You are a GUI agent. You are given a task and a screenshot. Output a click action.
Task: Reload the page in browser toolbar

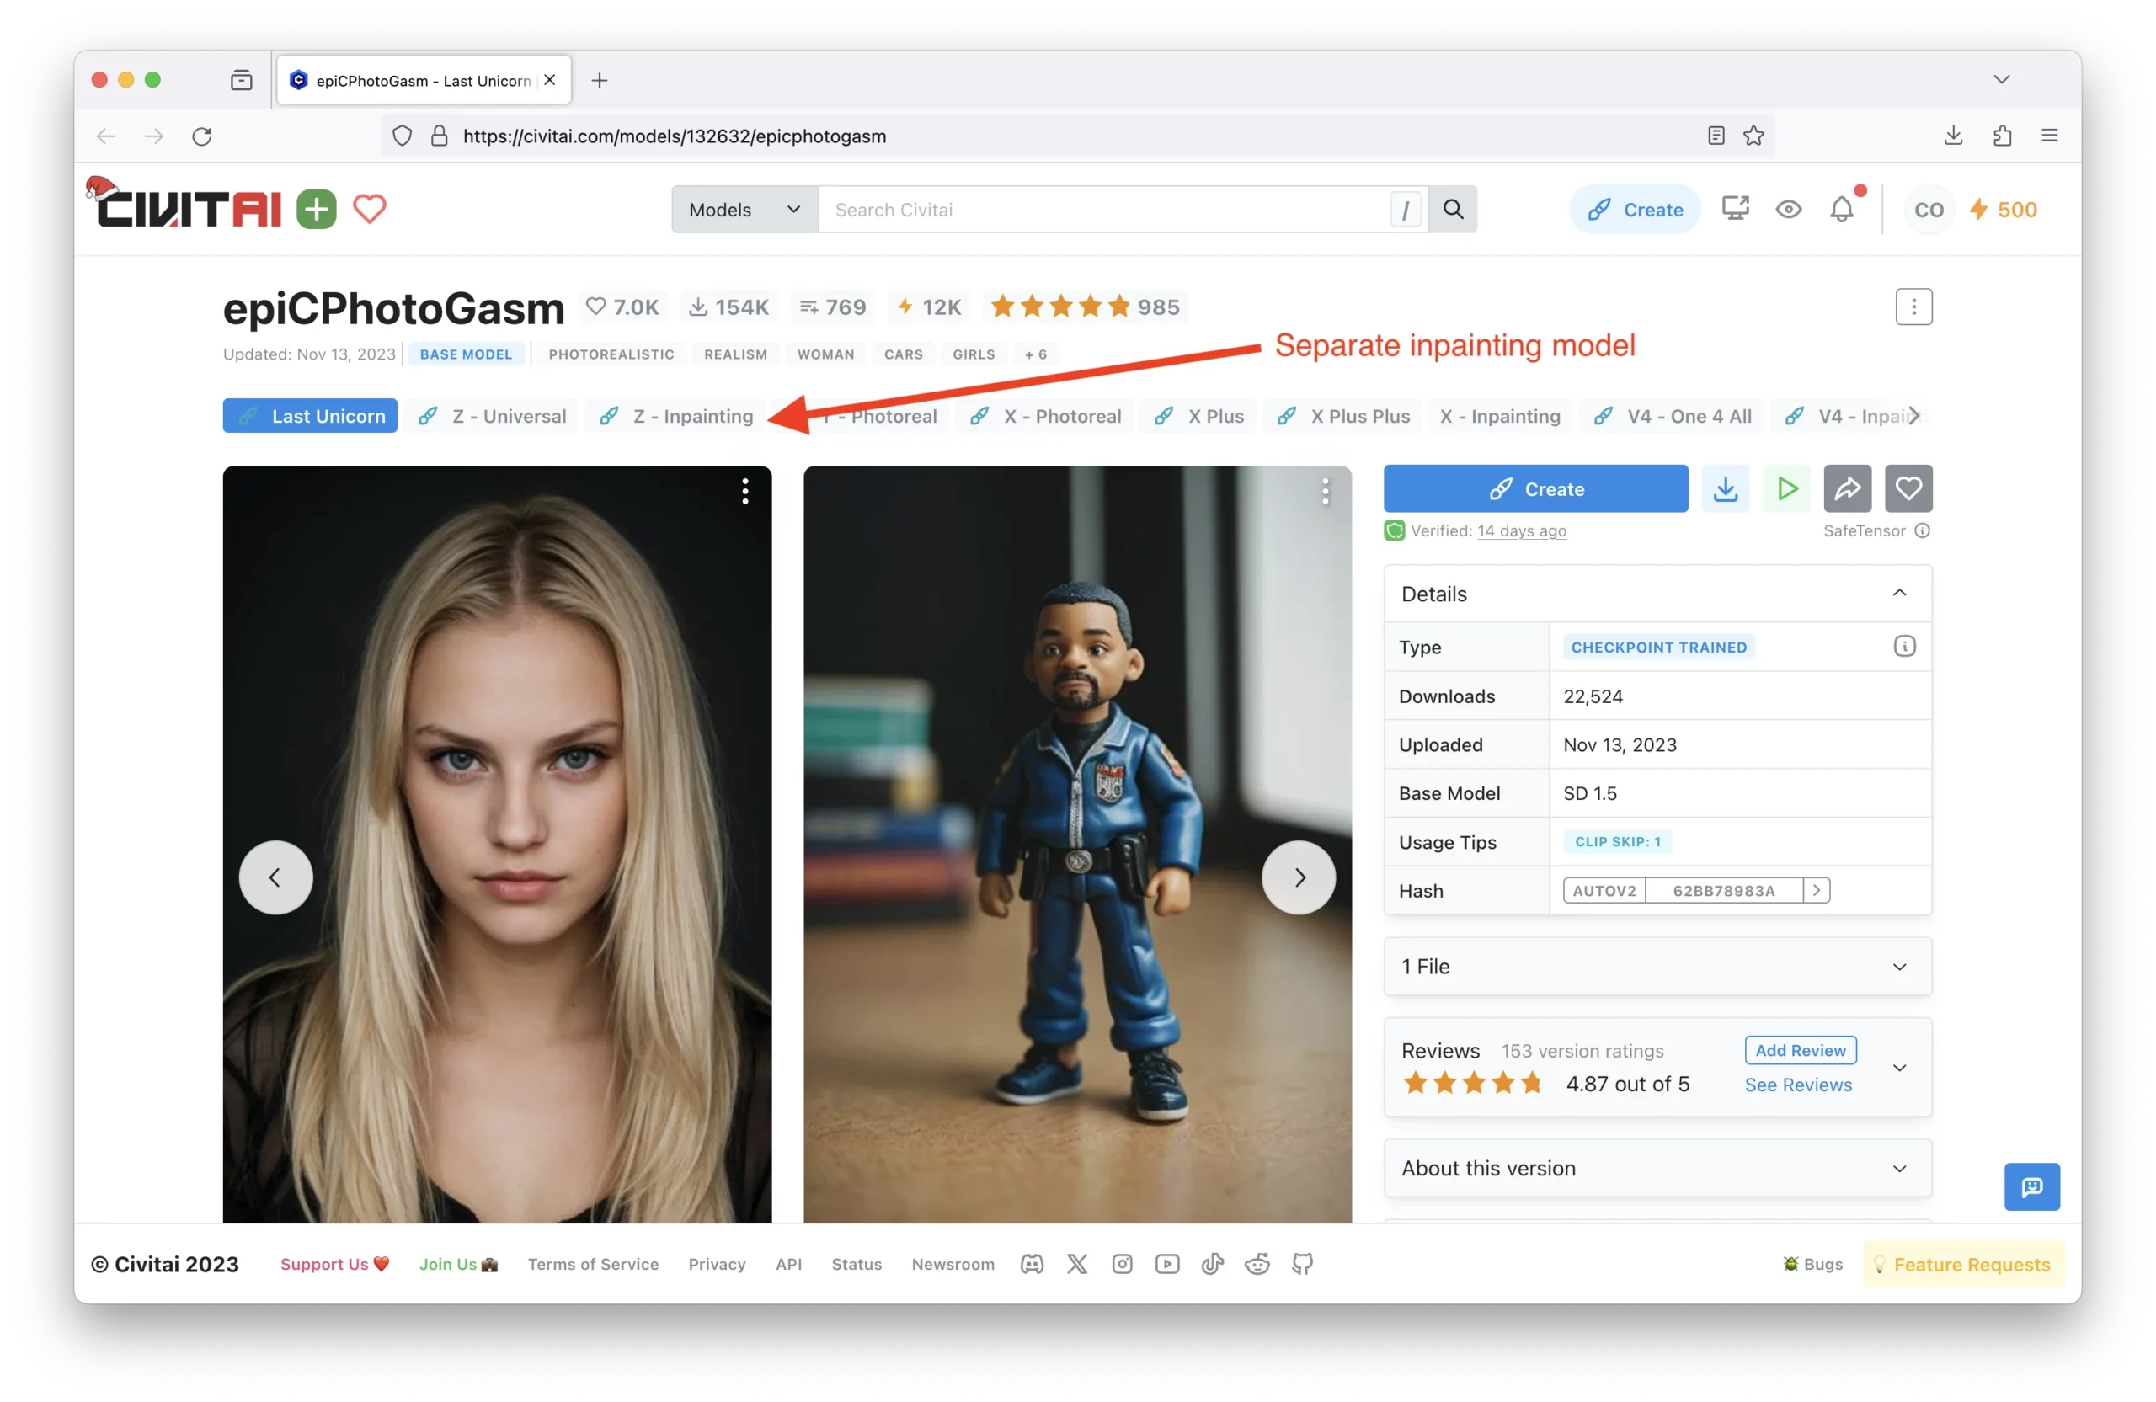click(202, 136)
